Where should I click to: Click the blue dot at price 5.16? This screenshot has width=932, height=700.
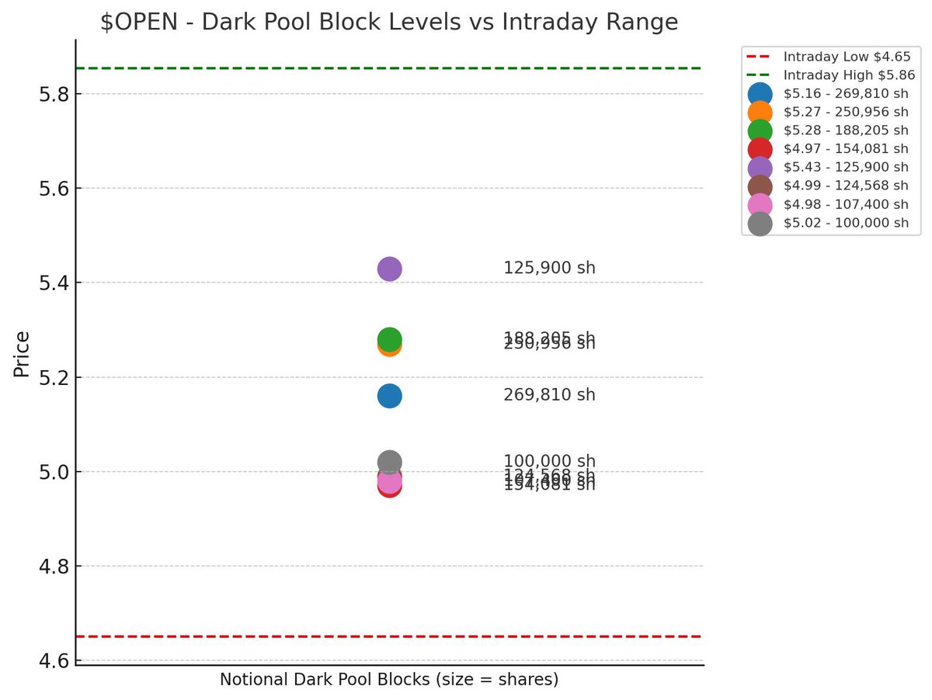pos(389,396)
